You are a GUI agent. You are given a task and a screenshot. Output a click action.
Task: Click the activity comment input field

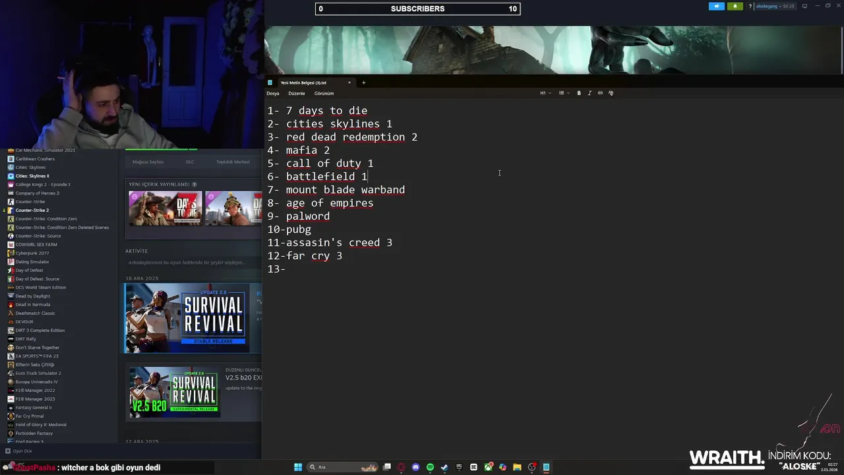click(x=193, y=263)
